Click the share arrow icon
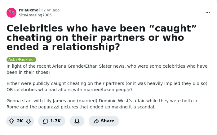This screenshot has width=217, height=135. tap(96, 121)
